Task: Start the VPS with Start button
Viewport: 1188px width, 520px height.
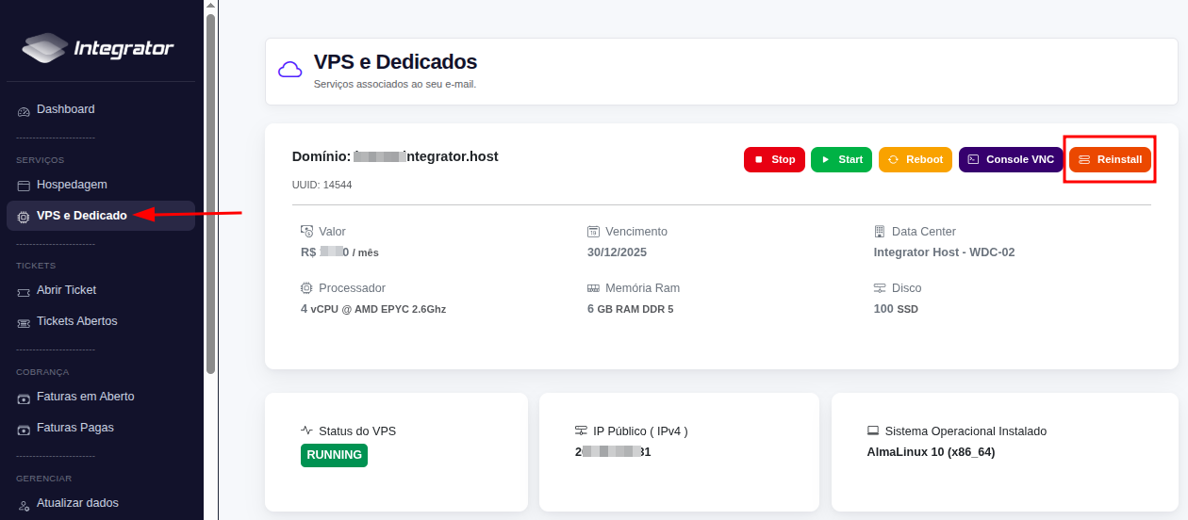Action: coord(841,160)
